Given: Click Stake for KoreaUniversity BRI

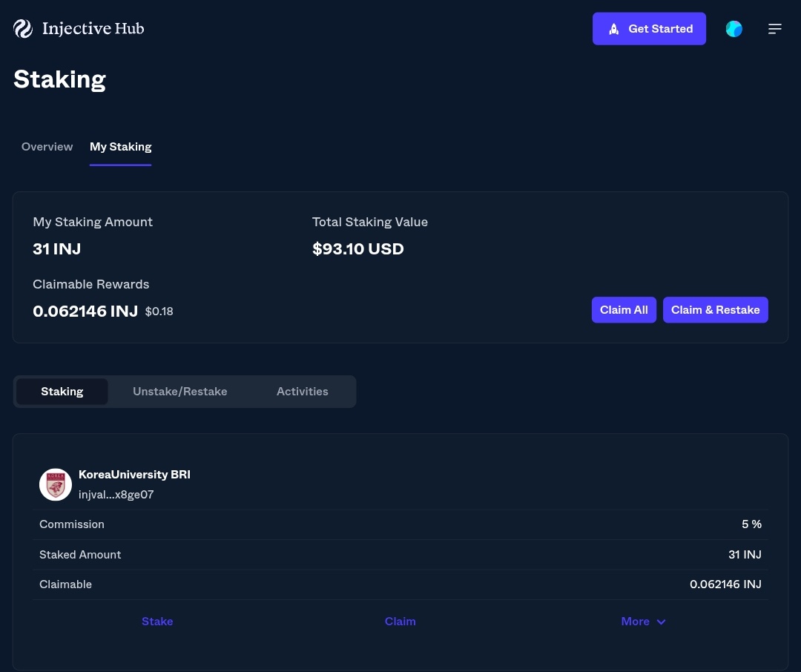Looking at the screenshot, I should [156, 622].
